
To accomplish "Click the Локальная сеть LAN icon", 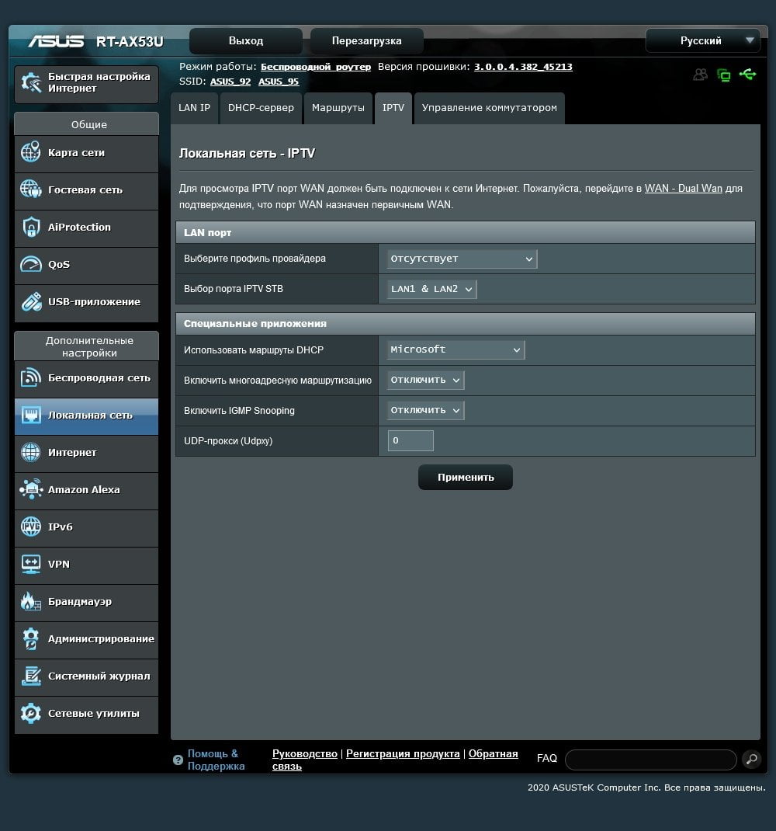I will (x=31, y=415).
